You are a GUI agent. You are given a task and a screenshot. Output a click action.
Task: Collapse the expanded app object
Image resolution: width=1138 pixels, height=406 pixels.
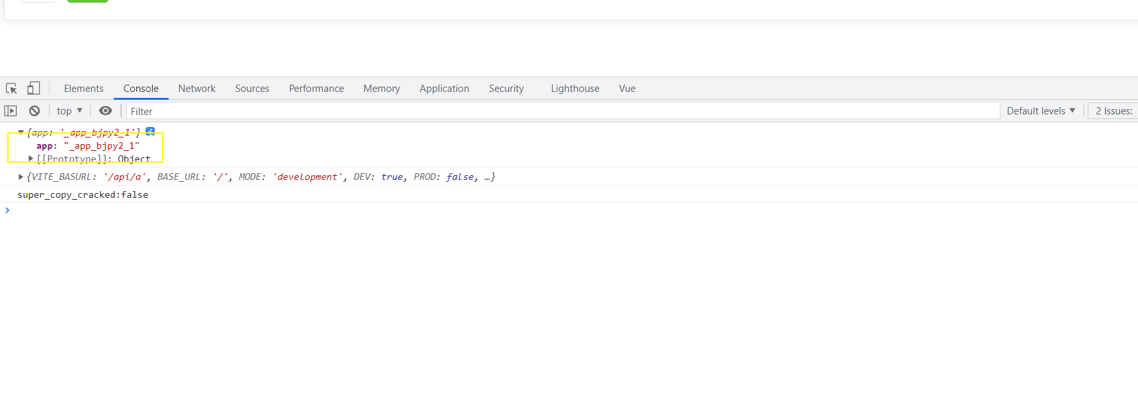pyautogui.click(x=21, y=132)
